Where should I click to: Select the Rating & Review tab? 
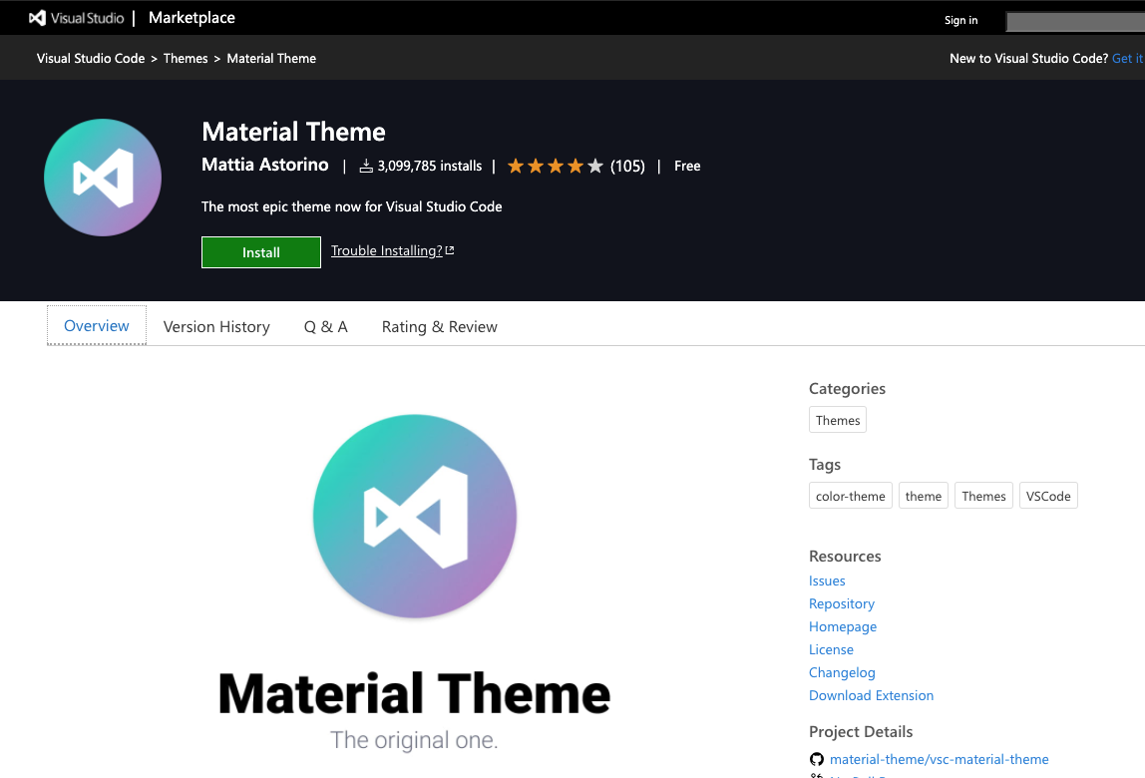(439, 326)
